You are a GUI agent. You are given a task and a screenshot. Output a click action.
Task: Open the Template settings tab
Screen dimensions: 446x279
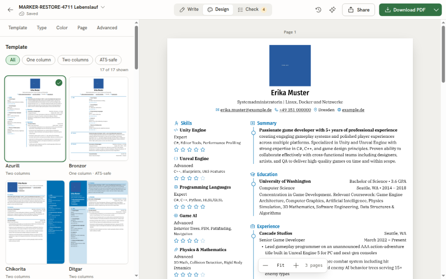pos(17,27)
